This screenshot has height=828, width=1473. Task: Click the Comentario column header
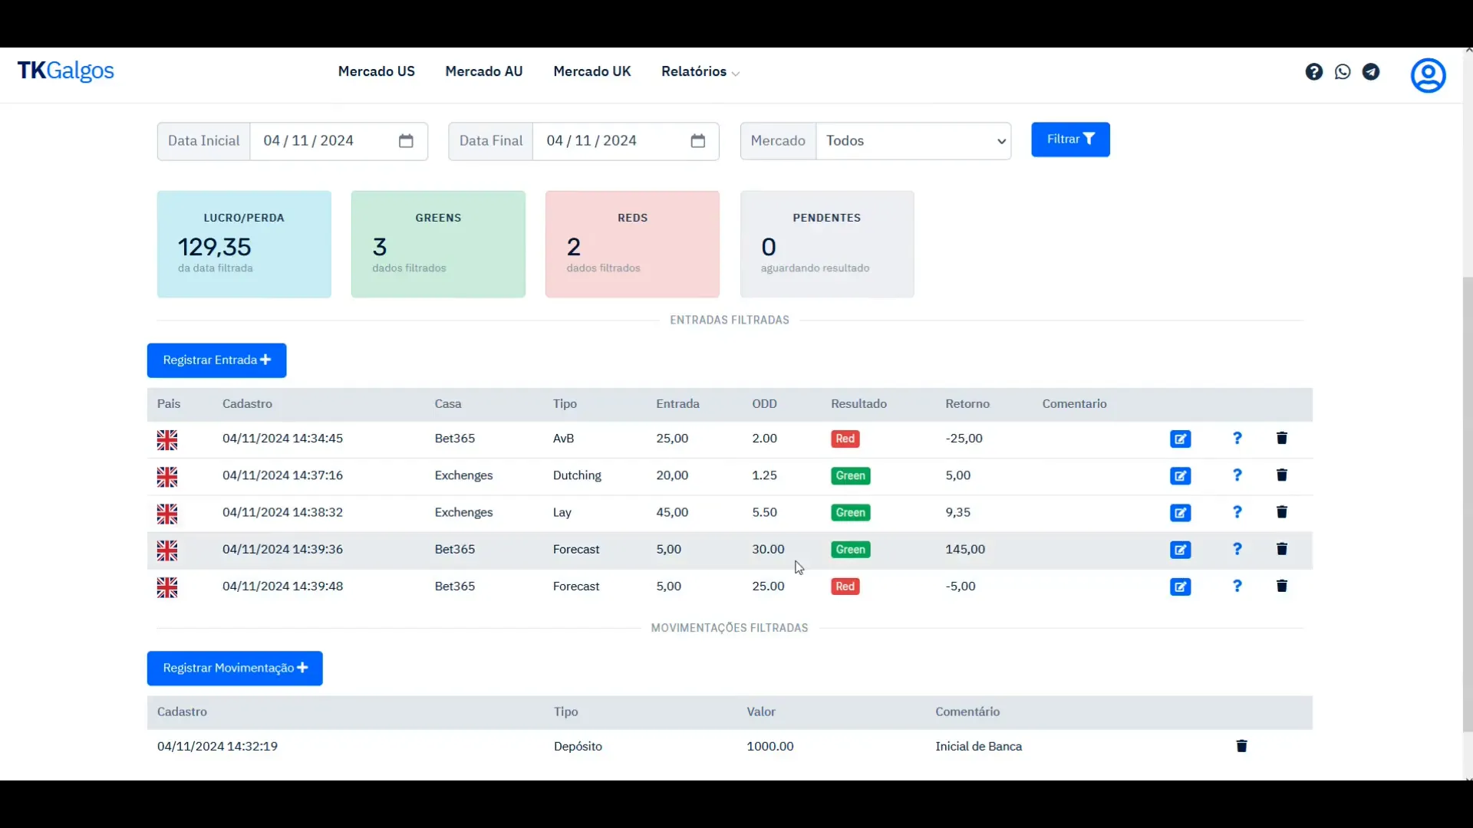[1074, 404]
